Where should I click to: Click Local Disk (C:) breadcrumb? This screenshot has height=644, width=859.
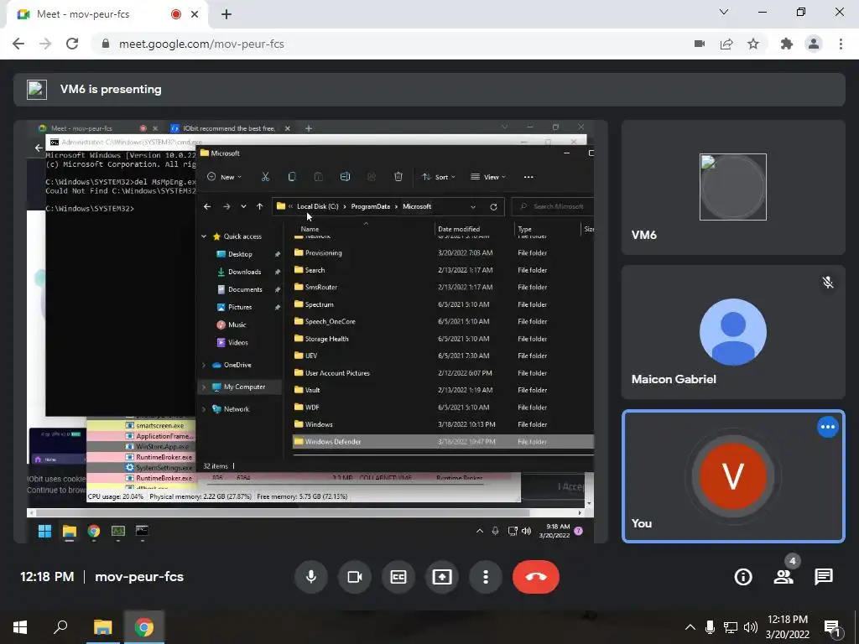[317, 206]
